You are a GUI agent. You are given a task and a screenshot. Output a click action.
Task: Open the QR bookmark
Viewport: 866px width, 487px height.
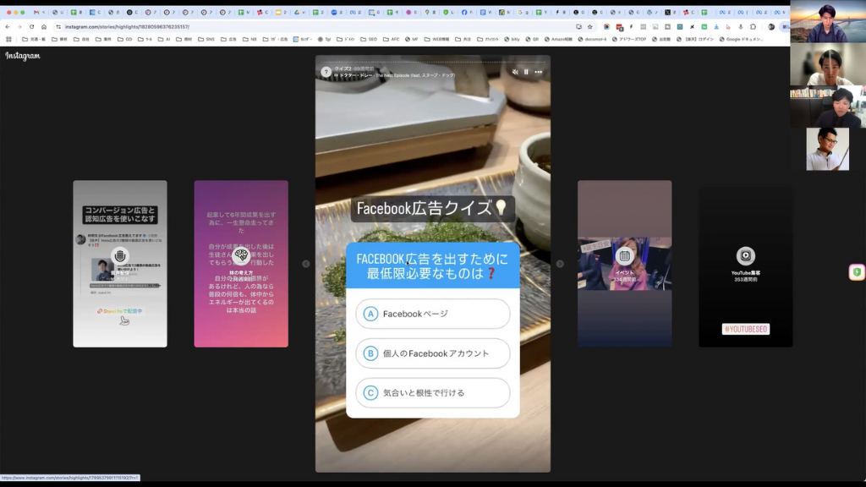(532, 39)
